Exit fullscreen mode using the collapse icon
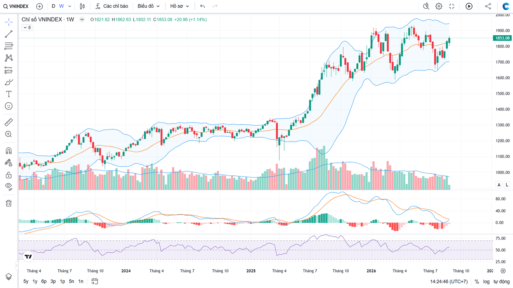The width and height of the screenshot is (513, 288). (x=452, y=6)
